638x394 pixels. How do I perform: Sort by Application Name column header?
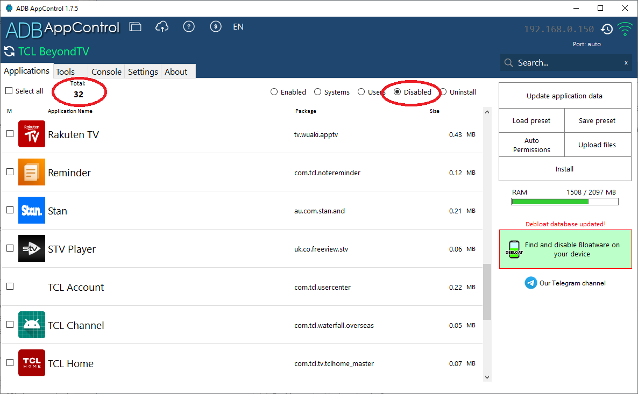[x=70, y=111]
